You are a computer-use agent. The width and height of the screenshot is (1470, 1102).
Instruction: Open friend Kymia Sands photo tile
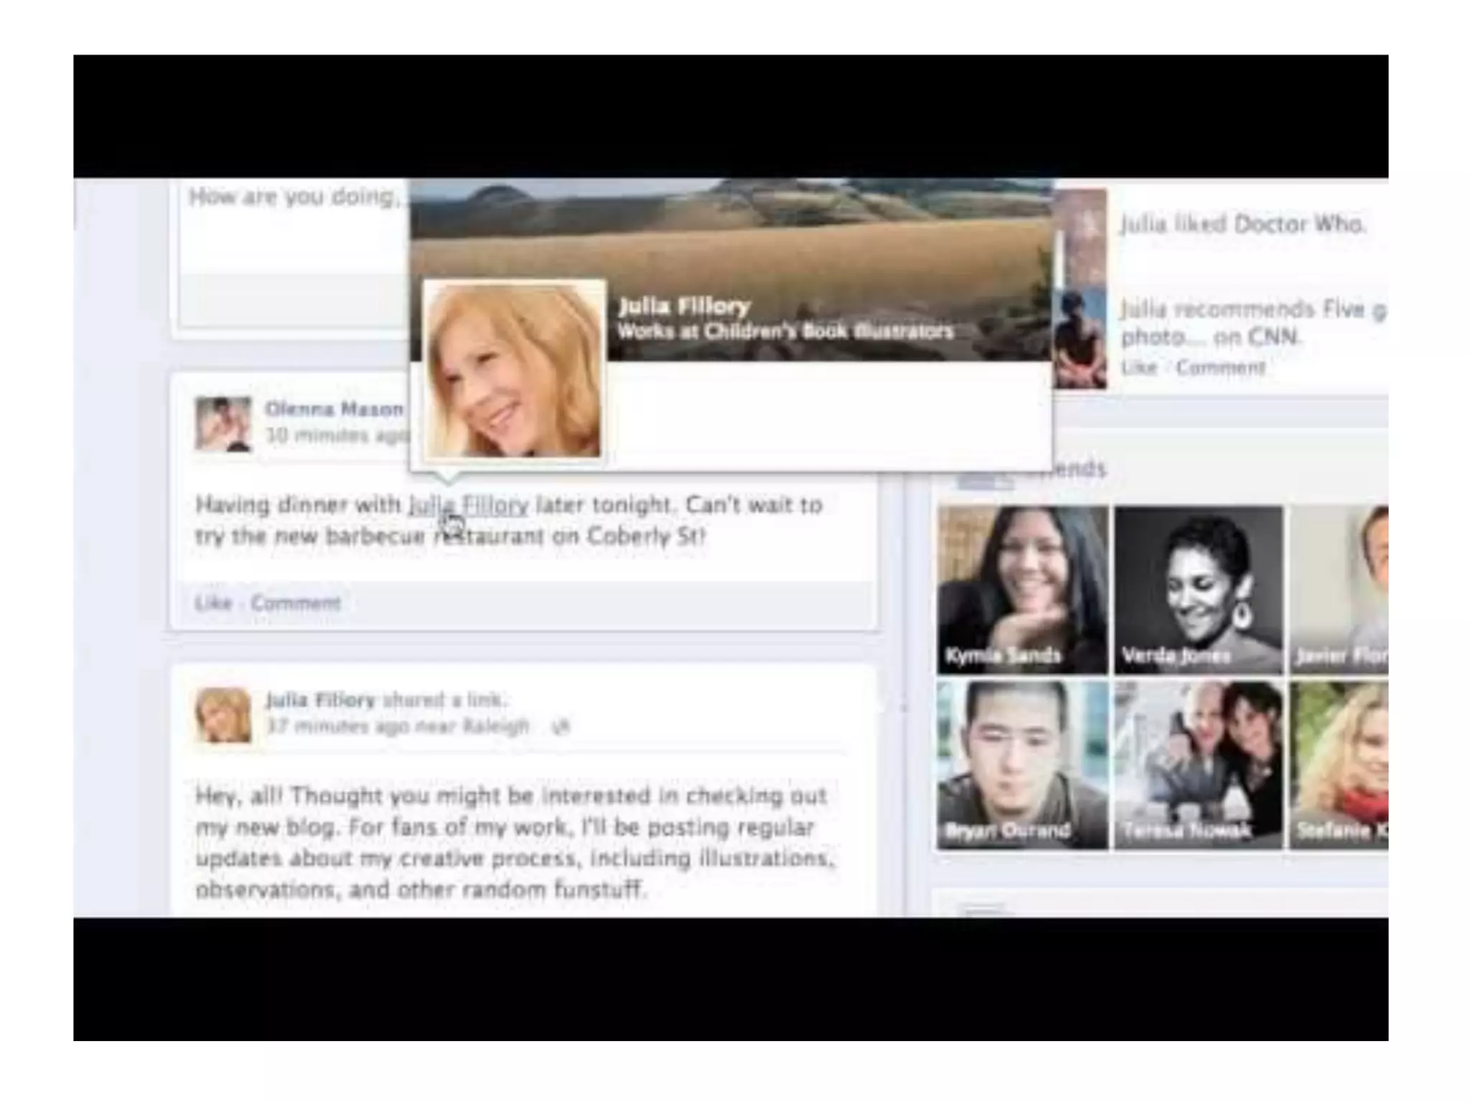1022,590
